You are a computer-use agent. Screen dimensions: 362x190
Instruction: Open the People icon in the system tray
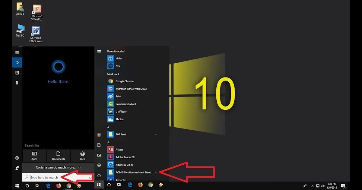[x=305, y=186]
